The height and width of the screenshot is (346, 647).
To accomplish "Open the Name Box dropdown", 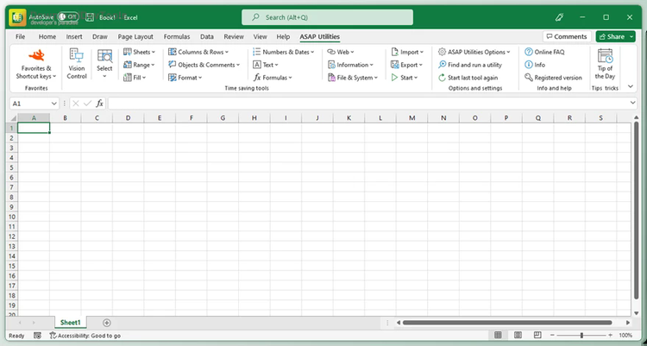I will (53, 104).
